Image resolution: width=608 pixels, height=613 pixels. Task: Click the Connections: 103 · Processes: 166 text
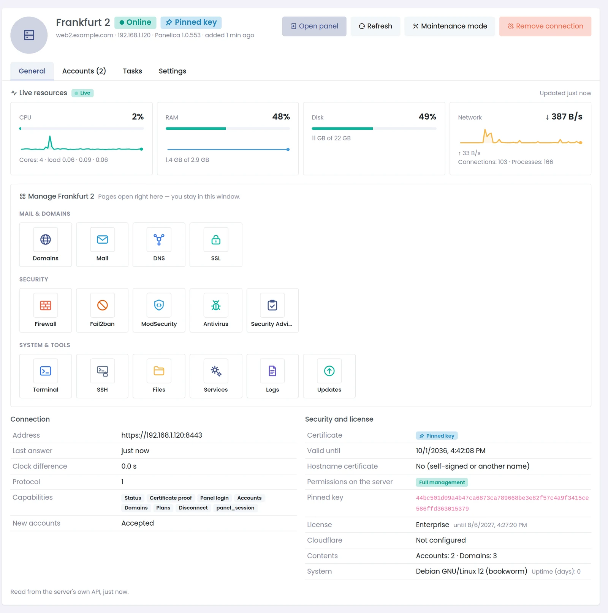tap(505, 162)
